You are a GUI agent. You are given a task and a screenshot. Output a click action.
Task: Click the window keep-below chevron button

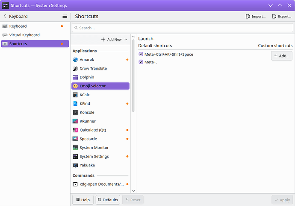[271, 6]
